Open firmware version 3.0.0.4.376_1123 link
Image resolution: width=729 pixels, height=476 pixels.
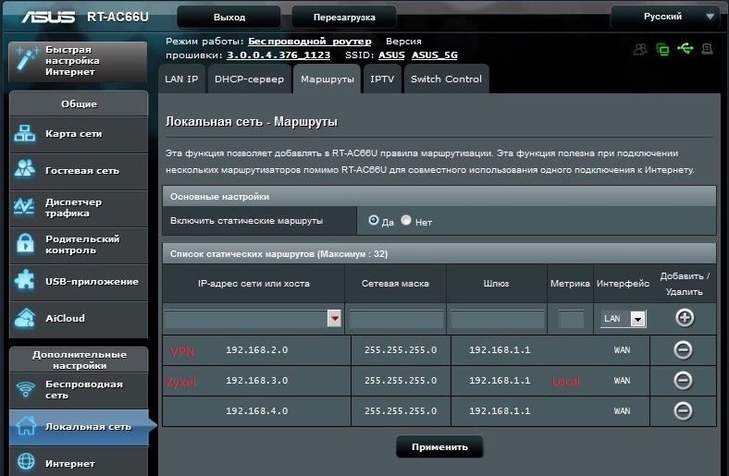[278, 55]
